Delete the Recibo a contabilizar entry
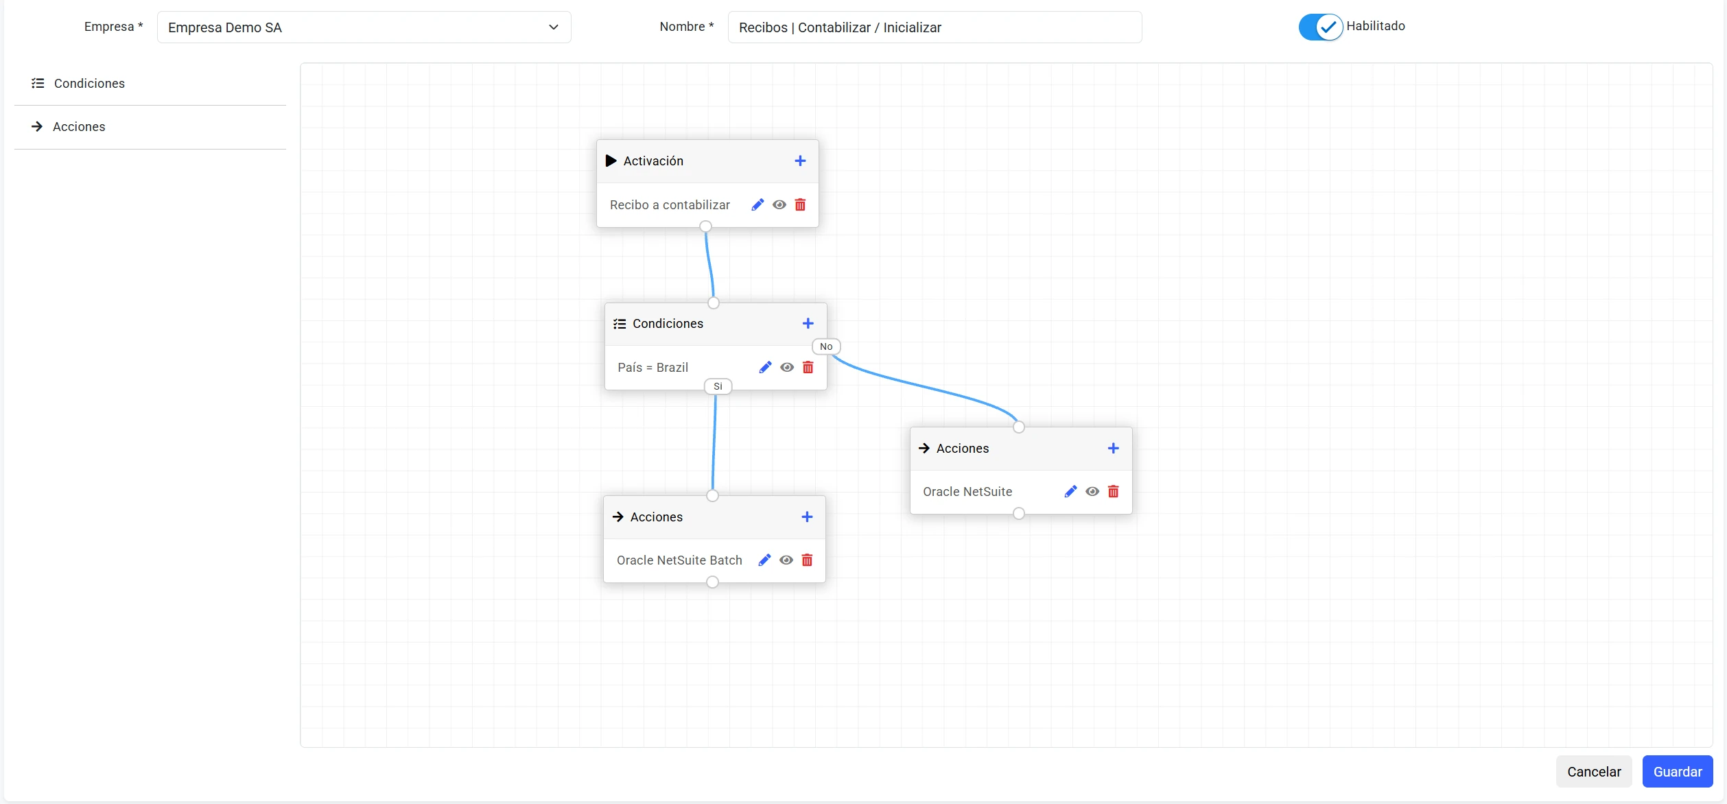The height and width of the screenshot is (804, 1727). click(800, 204)
